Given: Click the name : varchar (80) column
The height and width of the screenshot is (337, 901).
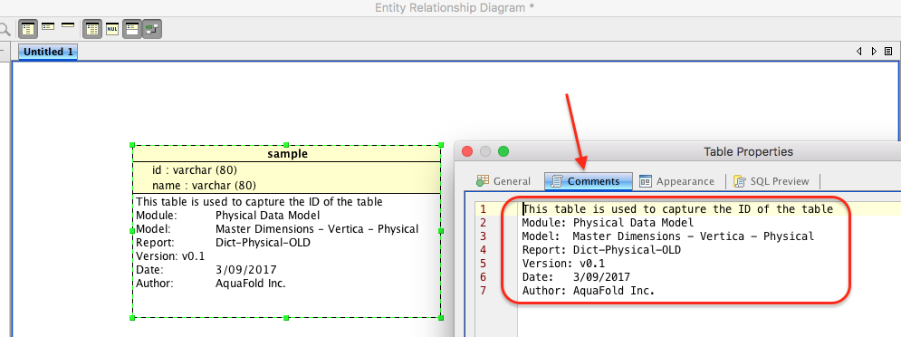Looking at the screenshot, I should (x=204, y=185).
